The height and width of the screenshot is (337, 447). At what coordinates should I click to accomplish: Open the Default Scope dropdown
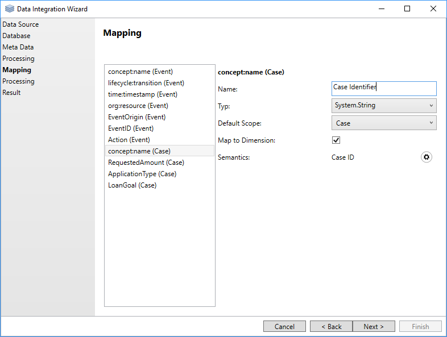pos(383,123)
